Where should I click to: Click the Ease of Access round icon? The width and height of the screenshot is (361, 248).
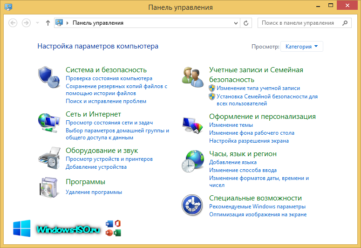192,205
